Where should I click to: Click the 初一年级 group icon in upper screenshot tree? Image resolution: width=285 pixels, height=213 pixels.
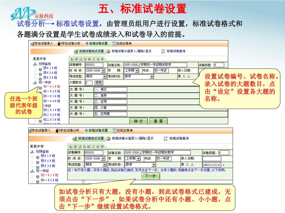pyautogui.click(x=35, y=83)
